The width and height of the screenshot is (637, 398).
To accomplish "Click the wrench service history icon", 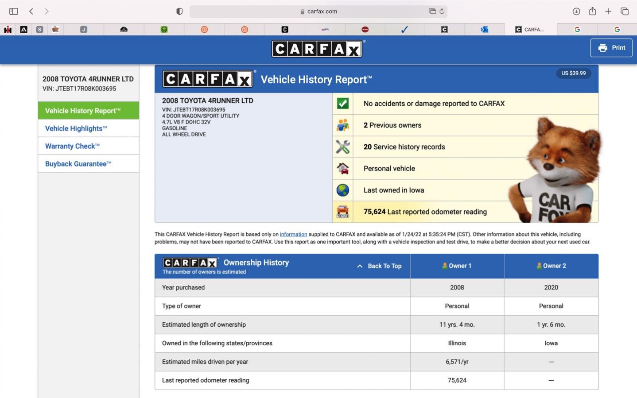I will (343, 147).
